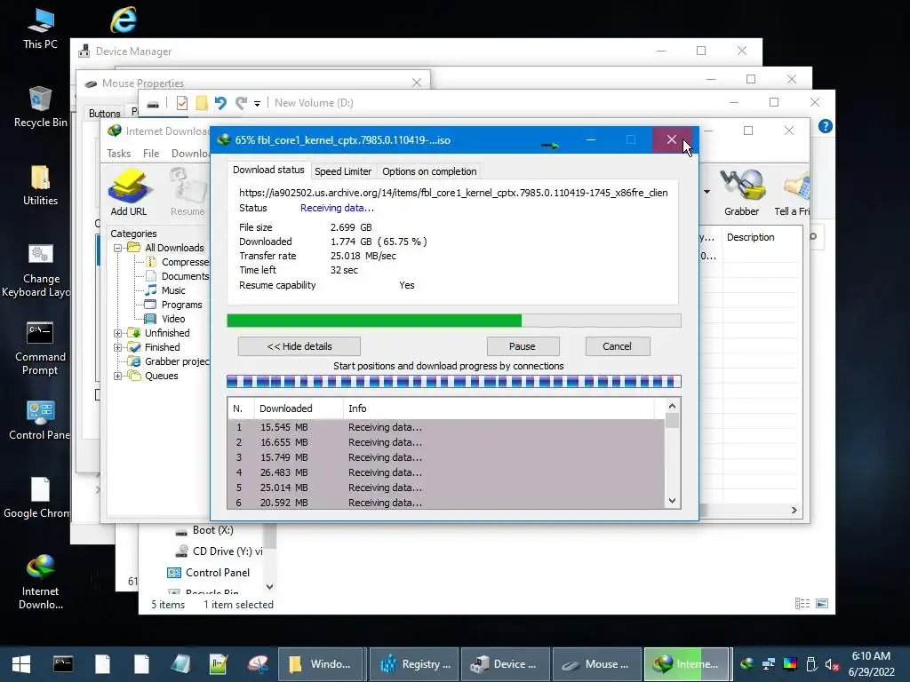
Task: Click the volume muted tray icon
Action: click(832, 664)
